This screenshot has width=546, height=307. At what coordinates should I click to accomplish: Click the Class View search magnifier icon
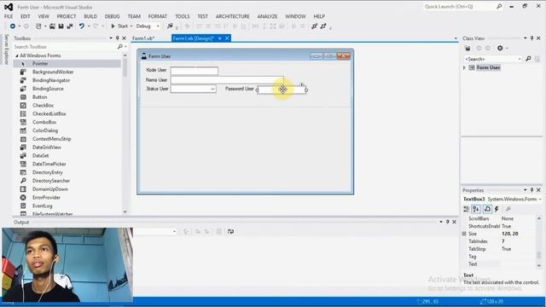click(x=528, y=59)
